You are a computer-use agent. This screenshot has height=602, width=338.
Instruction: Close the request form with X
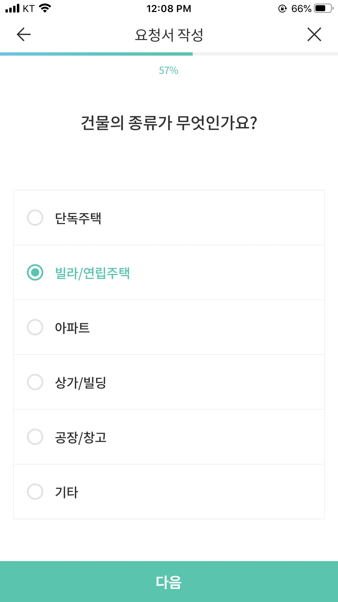pos(314,35)
